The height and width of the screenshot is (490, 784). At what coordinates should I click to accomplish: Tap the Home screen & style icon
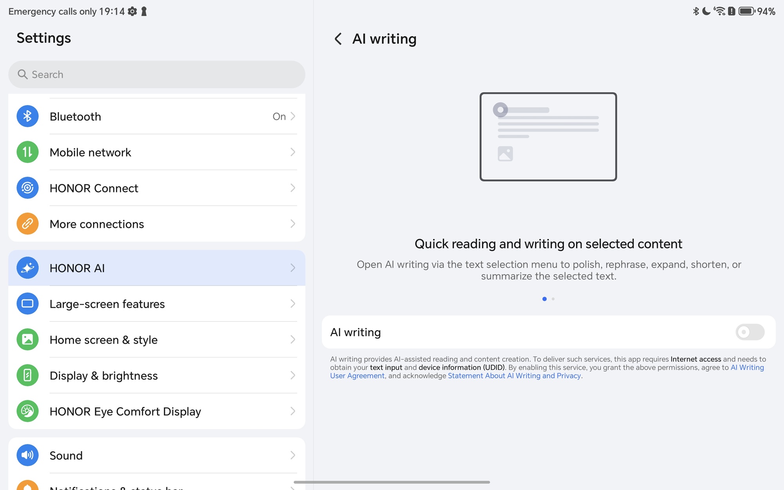[x=27, y=339]
